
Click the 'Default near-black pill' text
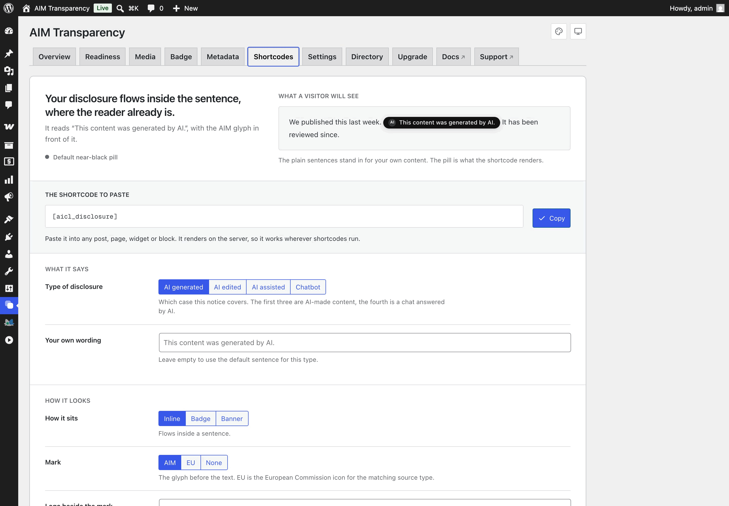coord(85,157)
